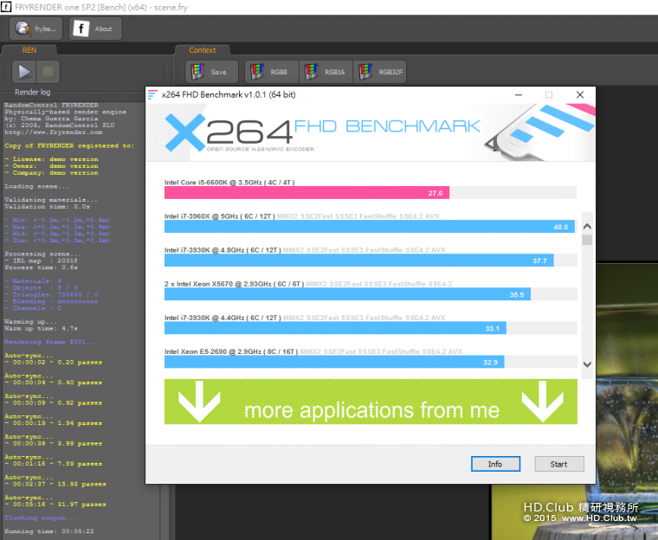Click the pink i5-6600K result bar
Screen dimensions: 658x540
click(x=306, y=193)
